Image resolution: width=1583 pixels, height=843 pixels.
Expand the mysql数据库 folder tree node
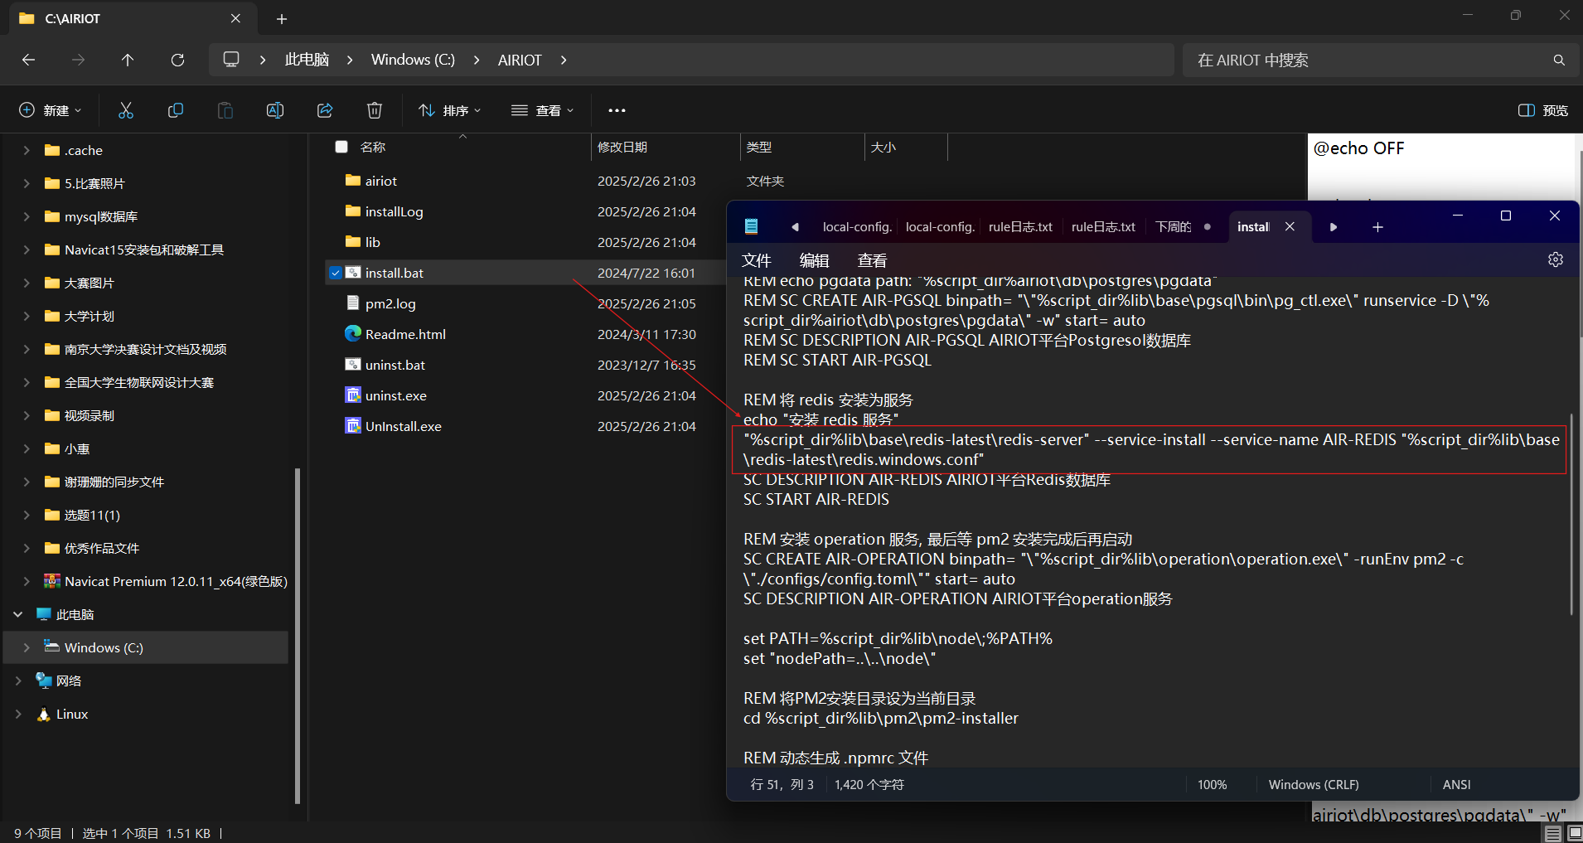[27, 216]
